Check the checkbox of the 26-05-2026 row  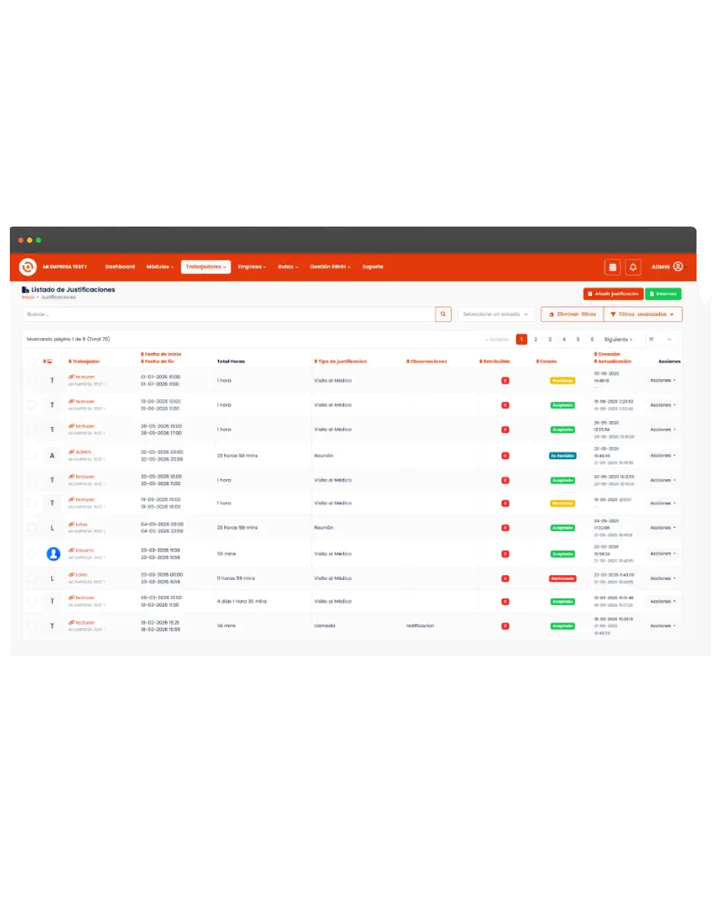click(31, 430)
